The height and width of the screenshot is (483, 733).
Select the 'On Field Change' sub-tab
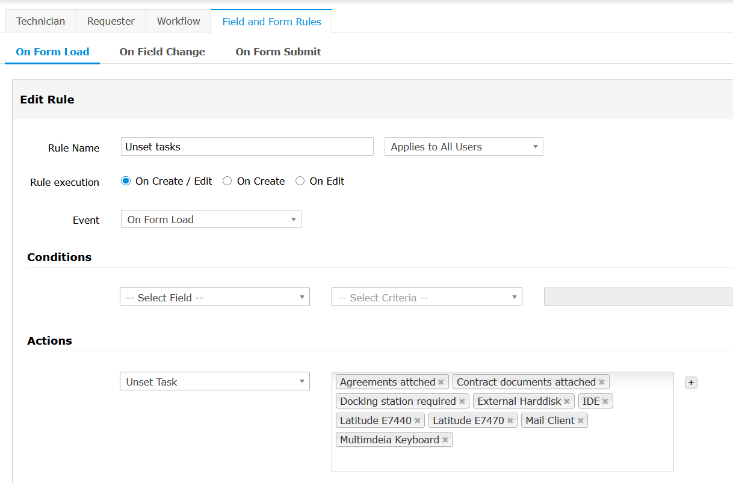[x=162, y=52]
